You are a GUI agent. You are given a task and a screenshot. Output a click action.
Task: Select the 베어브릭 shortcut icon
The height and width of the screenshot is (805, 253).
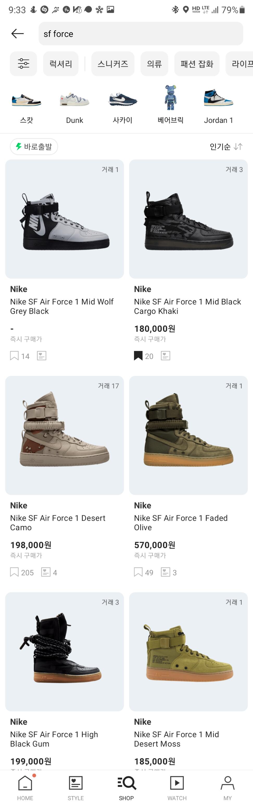[x=170, y=98]
